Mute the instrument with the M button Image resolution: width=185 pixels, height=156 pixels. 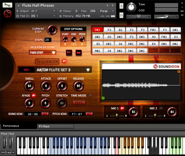click(x=121, y=15)
